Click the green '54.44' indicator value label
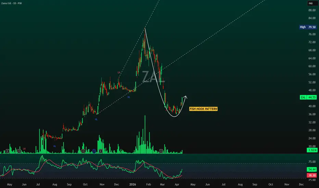 312,169
